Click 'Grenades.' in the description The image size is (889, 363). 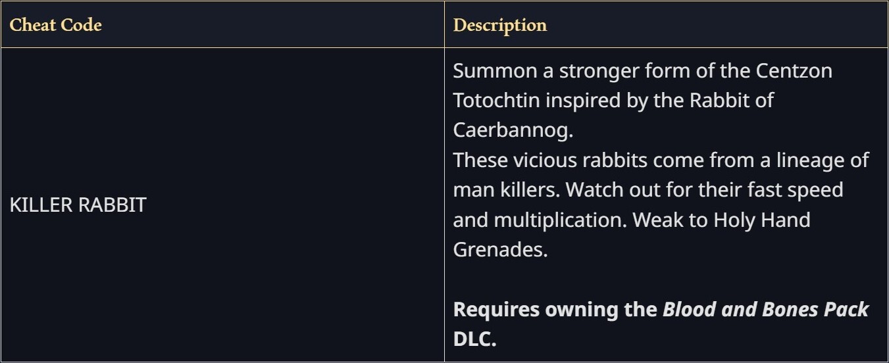tap(500, 250)
